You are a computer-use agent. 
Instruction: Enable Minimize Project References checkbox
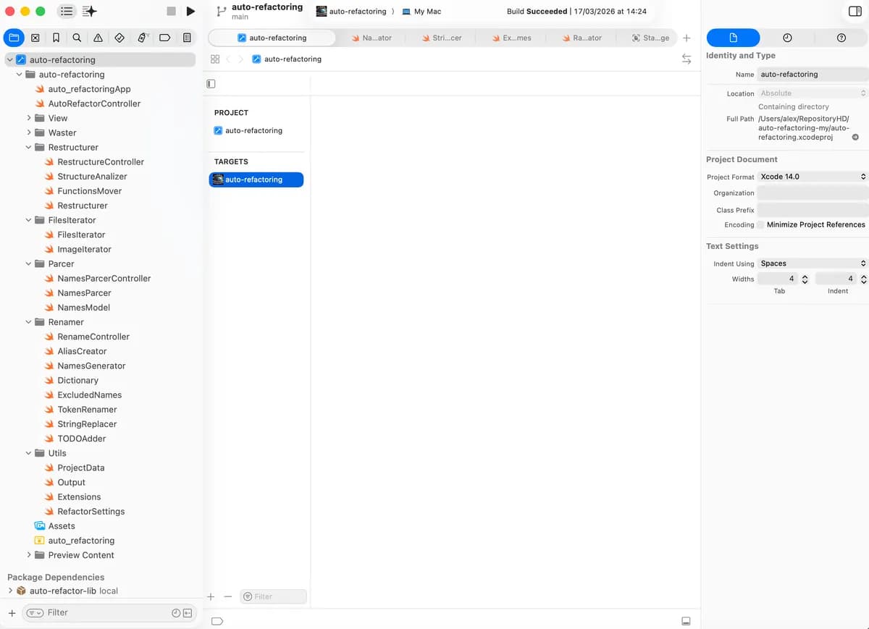tap(760, 225)
